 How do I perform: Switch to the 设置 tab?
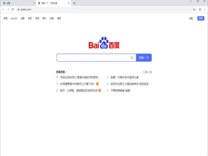tap(18, 3)
